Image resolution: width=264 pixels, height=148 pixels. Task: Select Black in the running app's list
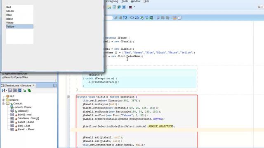pyautogui.click(x=19, y=19)
